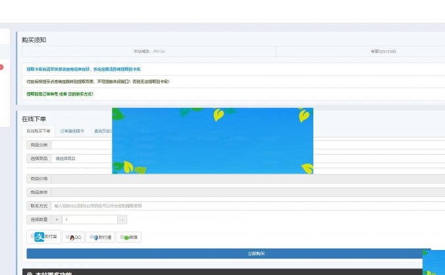Image resolution: width=445 pixels, height=275 pixels.
Task: Click the Tenpay (财付通) shield icon
Action: (96, 238)
